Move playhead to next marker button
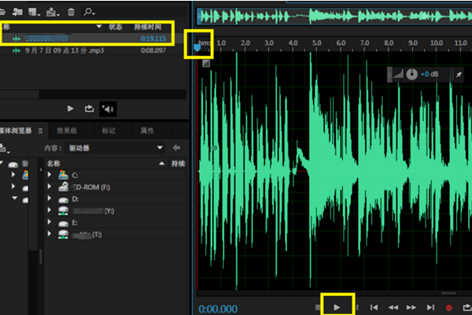Screen dimensions: 472x315 pyautogui.click(x=430, y=307)
